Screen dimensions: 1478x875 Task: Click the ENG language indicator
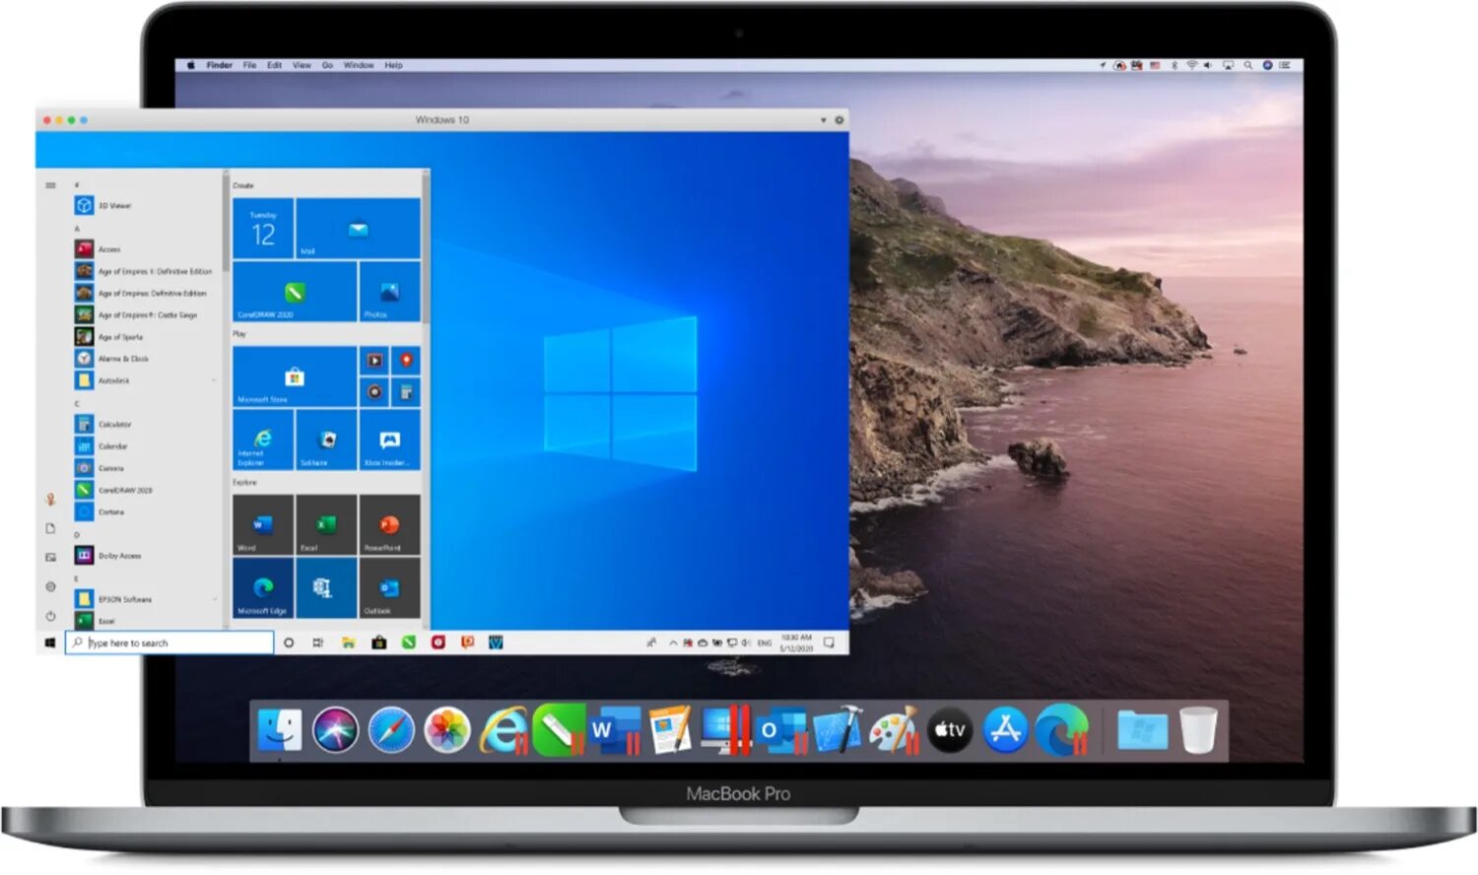coord(764,642)
